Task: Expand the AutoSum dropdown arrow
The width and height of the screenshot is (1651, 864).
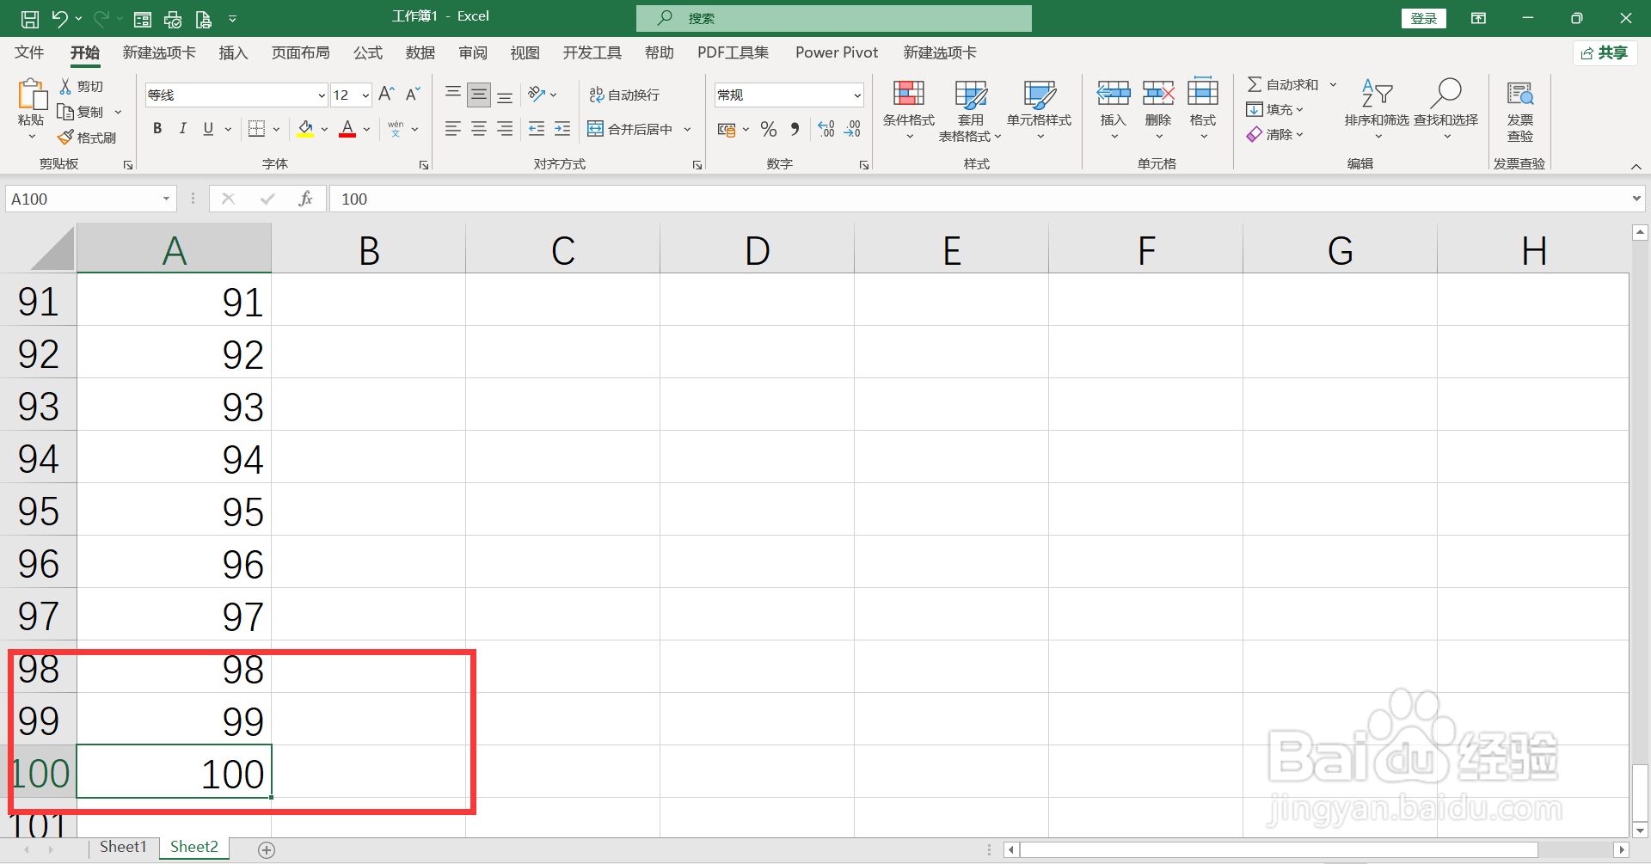Action: [x=1333, y=84]
